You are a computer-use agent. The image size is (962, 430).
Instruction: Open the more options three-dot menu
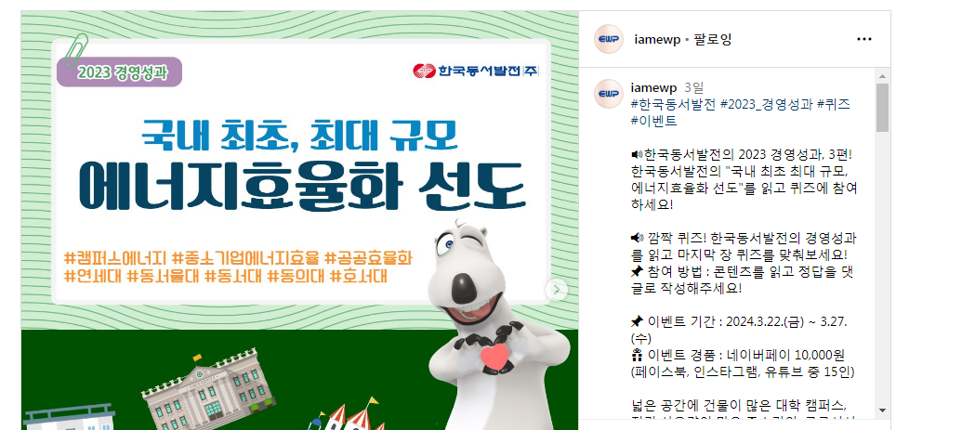(863, 39)
